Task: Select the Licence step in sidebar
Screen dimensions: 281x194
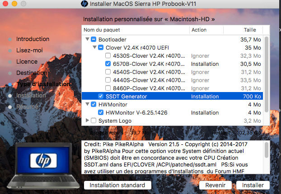Action: [27, 61]
